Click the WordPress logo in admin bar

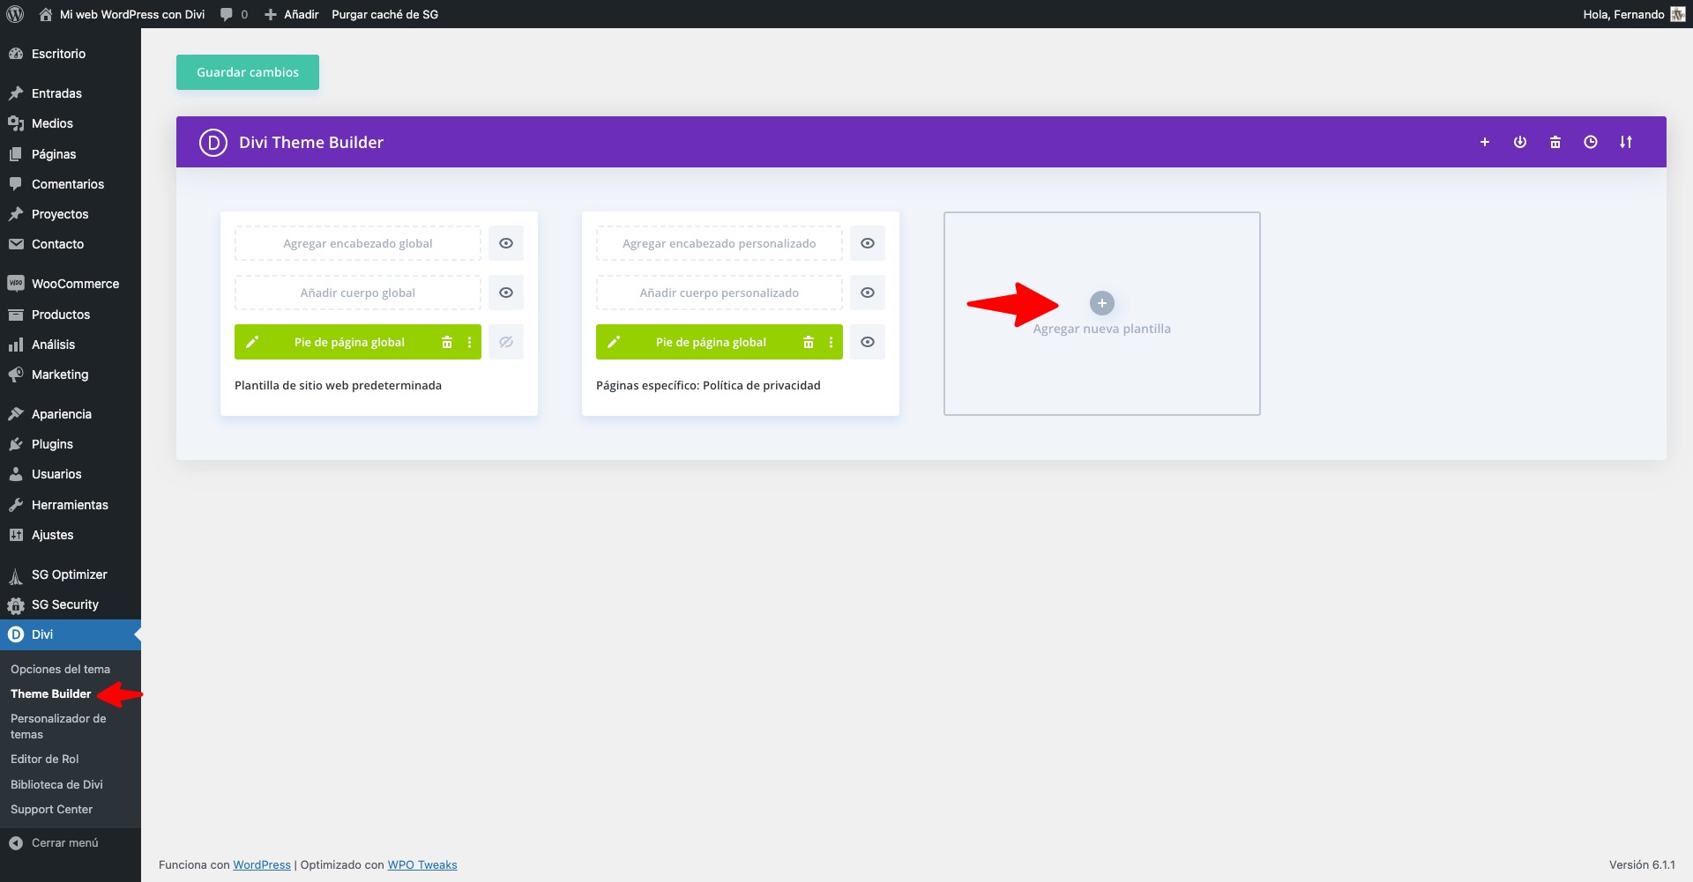click(15, 14)
